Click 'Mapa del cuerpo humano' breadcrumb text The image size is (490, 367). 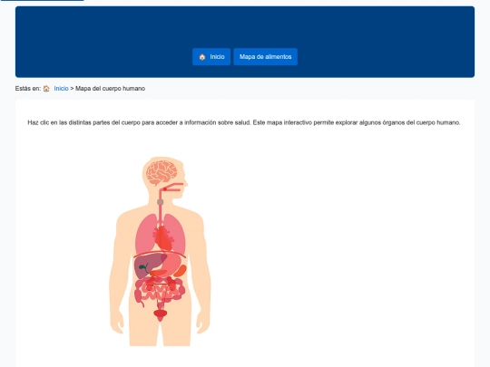click(110, 89)
